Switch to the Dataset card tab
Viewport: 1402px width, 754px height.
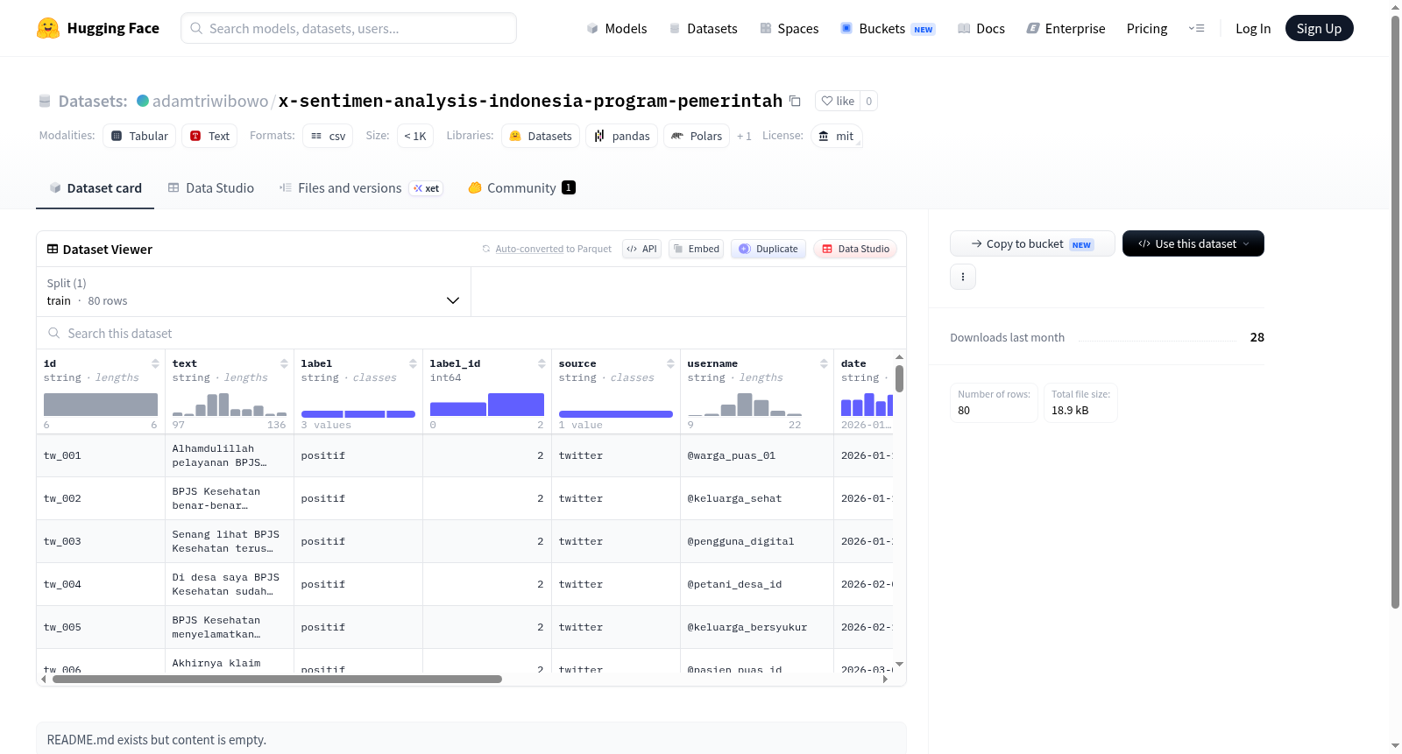(95, 188)
